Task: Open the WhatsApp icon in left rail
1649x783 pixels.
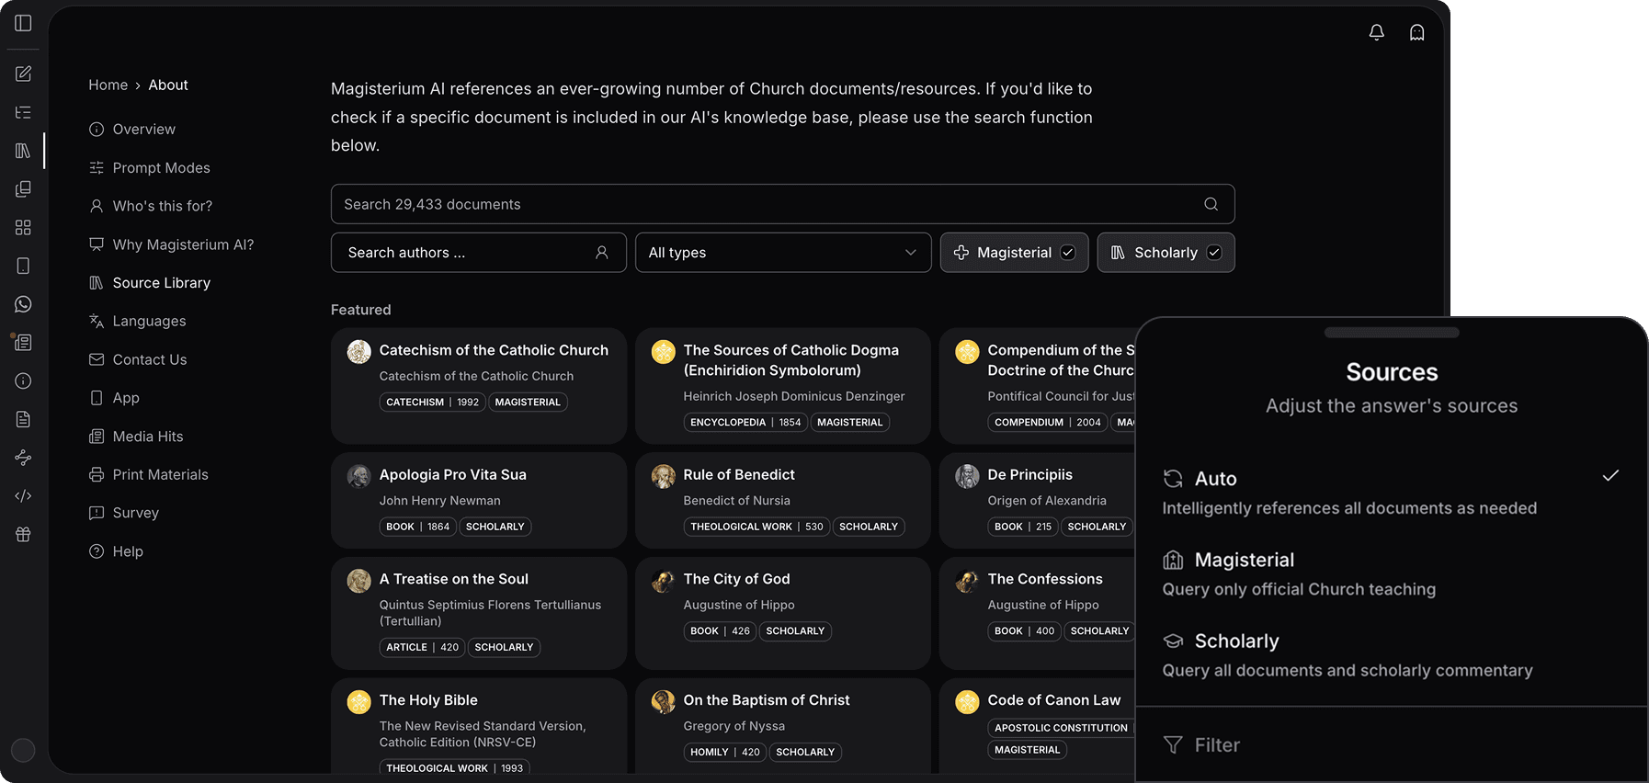Action: (23, 304)
